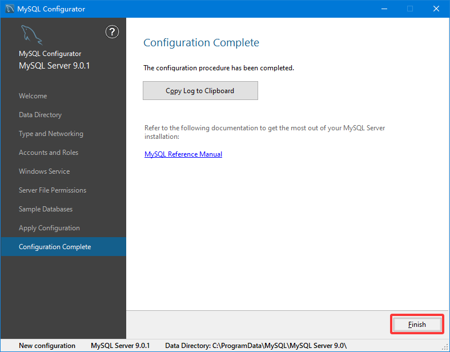Minimize the MySQL Configurator window
450x352 pixels.
point(384,9)
